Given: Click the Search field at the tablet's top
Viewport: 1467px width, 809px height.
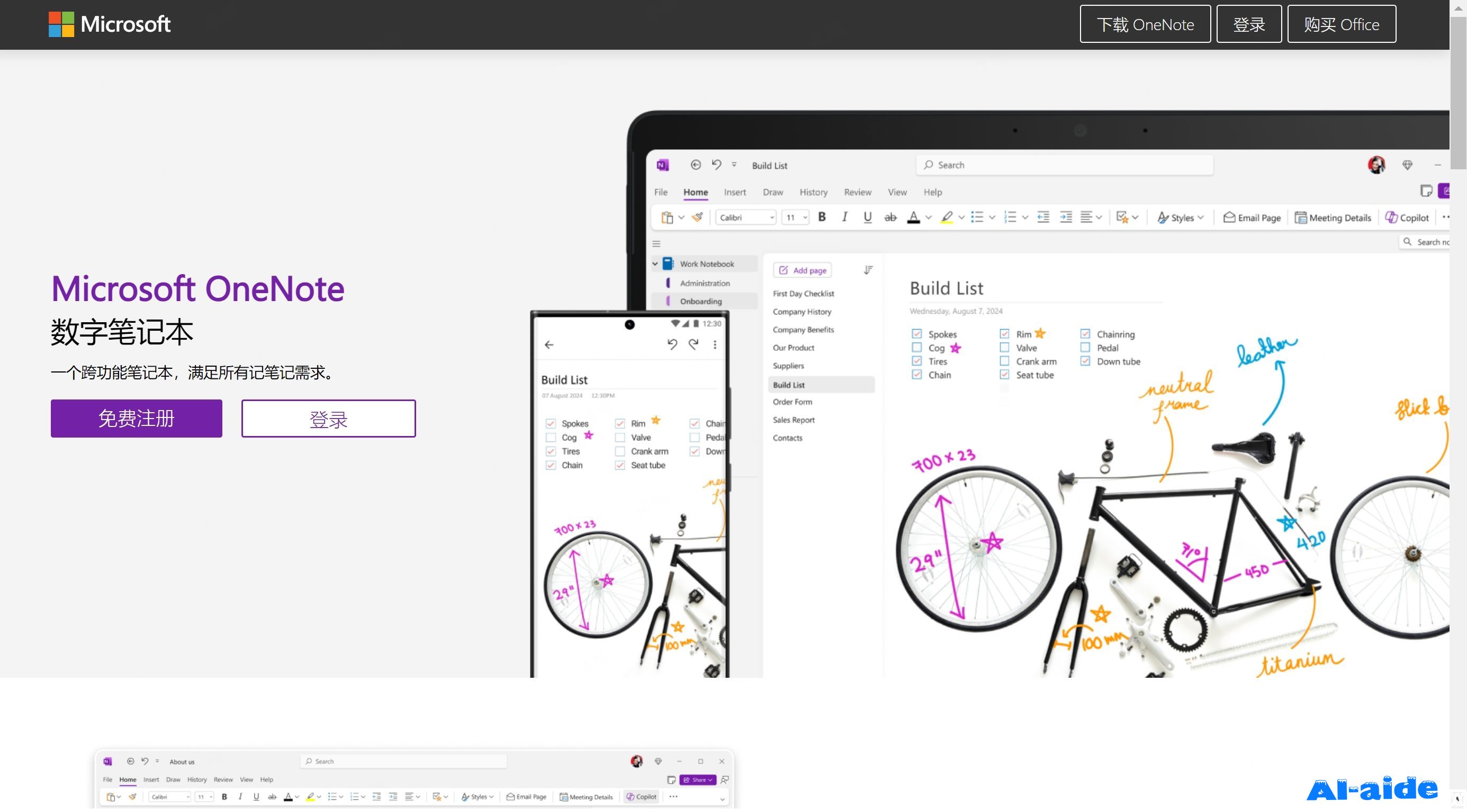Looking at the screenshot, I should pos(1064,165).
